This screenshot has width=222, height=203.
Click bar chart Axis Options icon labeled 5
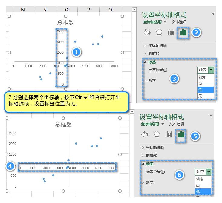(181, 134)
